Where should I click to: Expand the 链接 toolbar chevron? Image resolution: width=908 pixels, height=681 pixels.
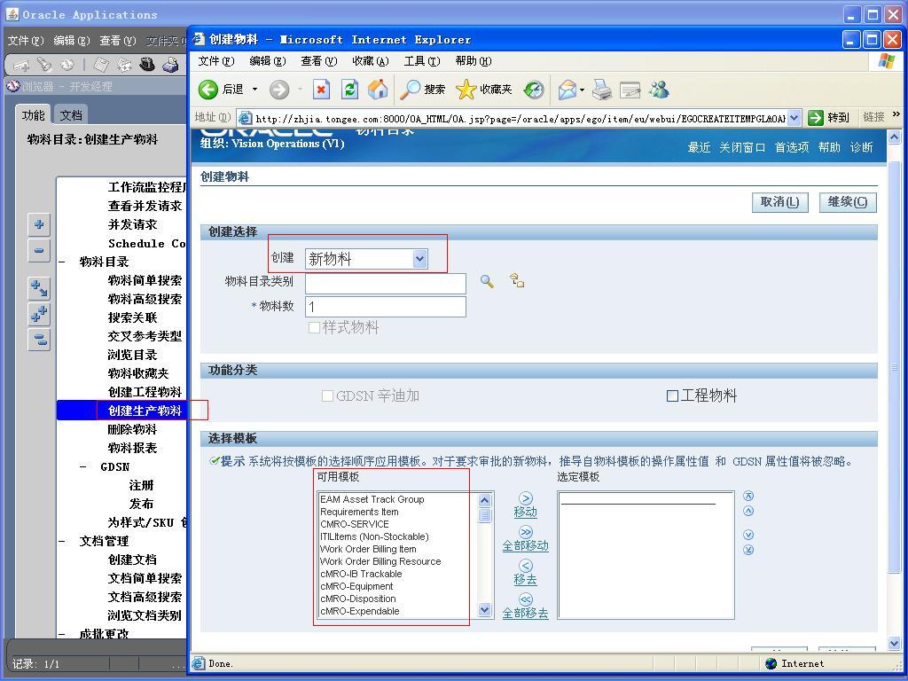click(x=896, y=114)
